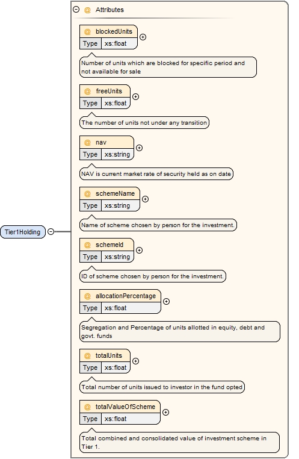This screenshot has width=299, height=459.
Task: Select the blockedUnits attribute name
Action: click(x=114, y=31)
